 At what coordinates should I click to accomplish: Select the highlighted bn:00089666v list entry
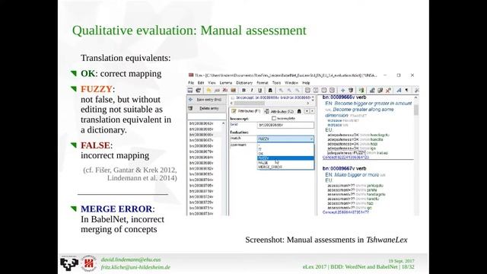[201, 135]
